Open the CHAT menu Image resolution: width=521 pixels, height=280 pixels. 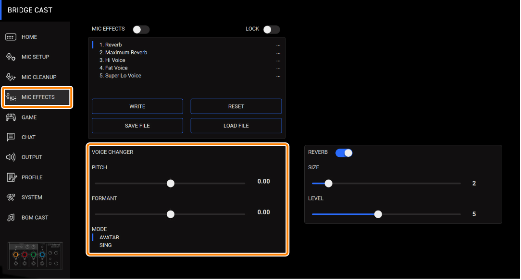tap(28, 137)
